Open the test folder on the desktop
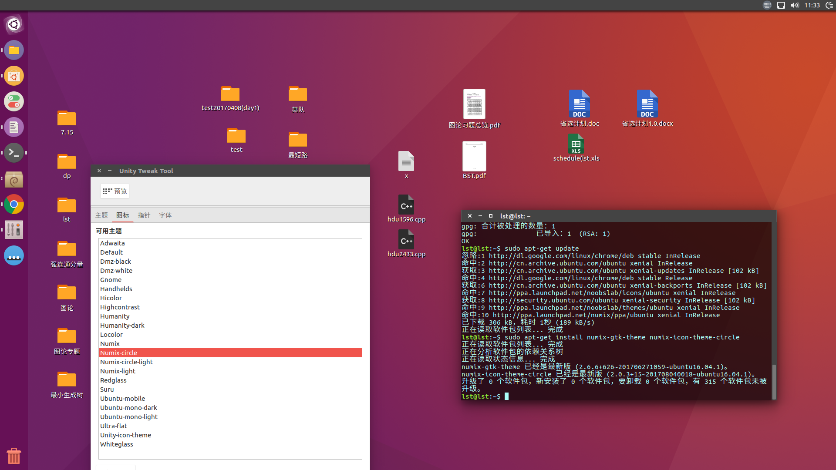Image resolution: width=836 pixels, height=470 pixels. [236, 136]
